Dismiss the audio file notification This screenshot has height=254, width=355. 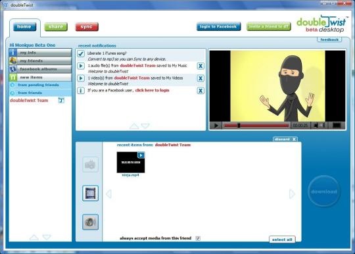point(201,66)
